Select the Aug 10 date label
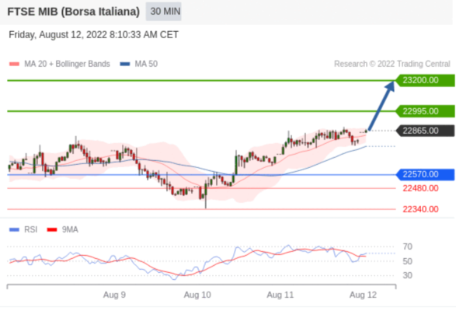456x311 pixels. tap(197, 295)
